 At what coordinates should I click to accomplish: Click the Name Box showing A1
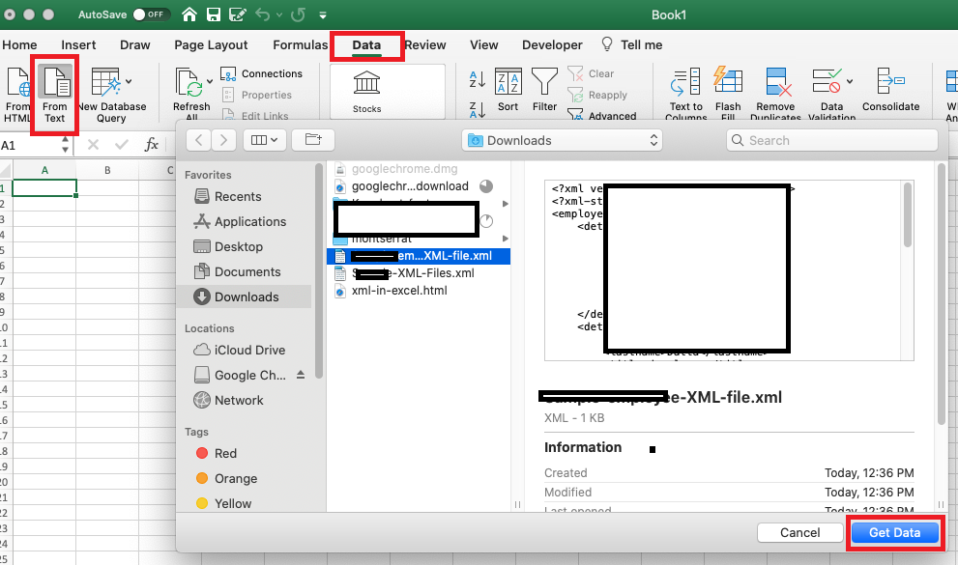(x=31, y=145)
